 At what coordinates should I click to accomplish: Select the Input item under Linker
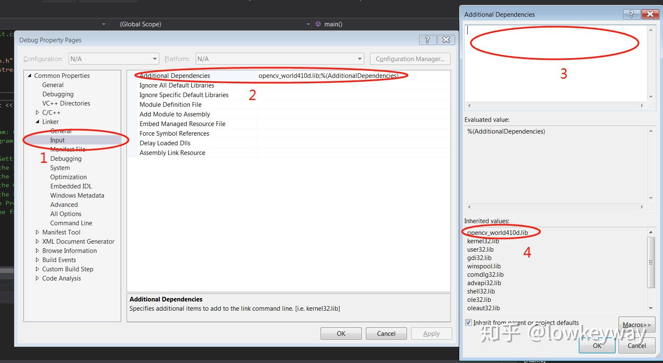(57, 140)
